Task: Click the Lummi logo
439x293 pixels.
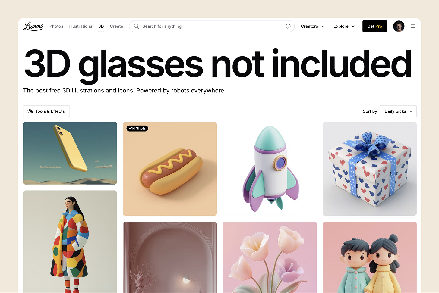Action: [33, 26]
